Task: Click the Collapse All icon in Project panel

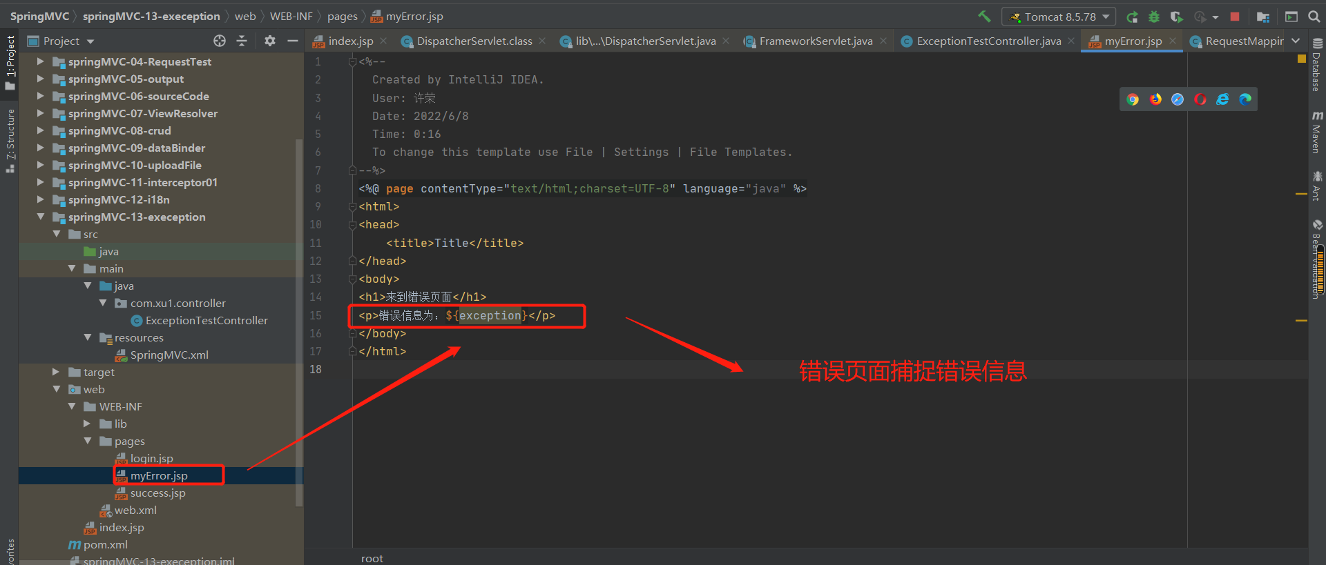Action: [x=242, y=41]
